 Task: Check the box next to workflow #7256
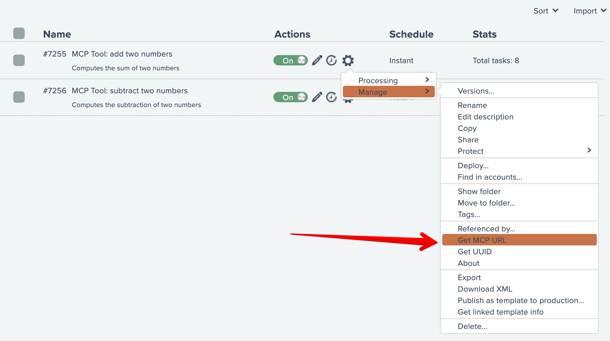19,97
